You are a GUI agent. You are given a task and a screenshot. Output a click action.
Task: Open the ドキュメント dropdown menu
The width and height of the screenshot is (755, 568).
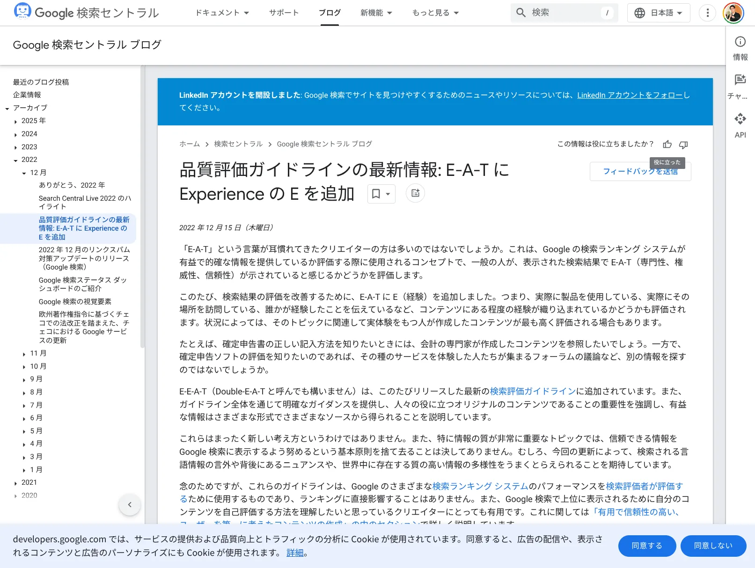click(222, 13)
